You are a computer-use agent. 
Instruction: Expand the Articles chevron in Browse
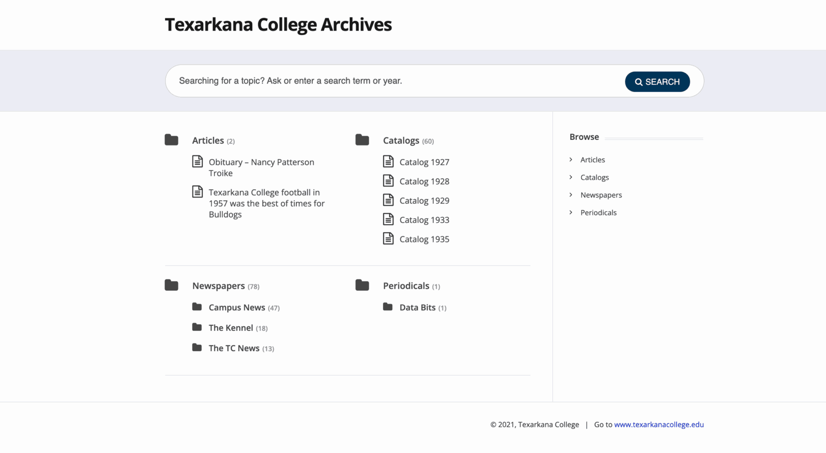pyautogui.click(x=571, y=160)
